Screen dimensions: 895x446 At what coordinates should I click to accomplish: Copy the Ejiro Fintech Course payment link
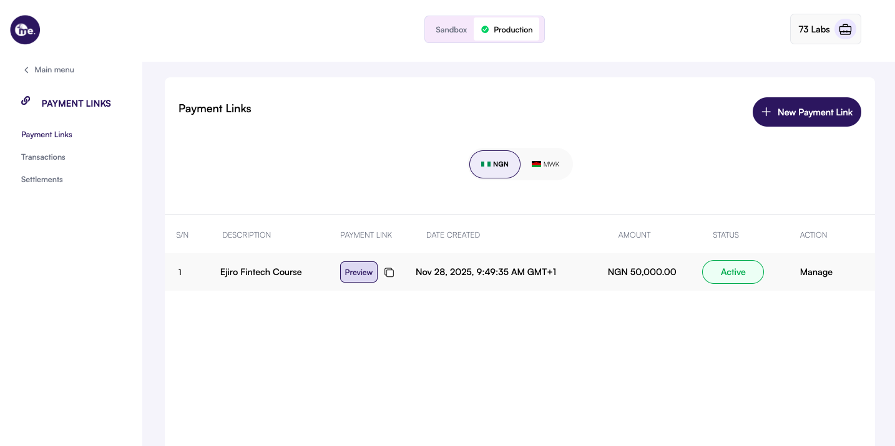pos(389,273)
